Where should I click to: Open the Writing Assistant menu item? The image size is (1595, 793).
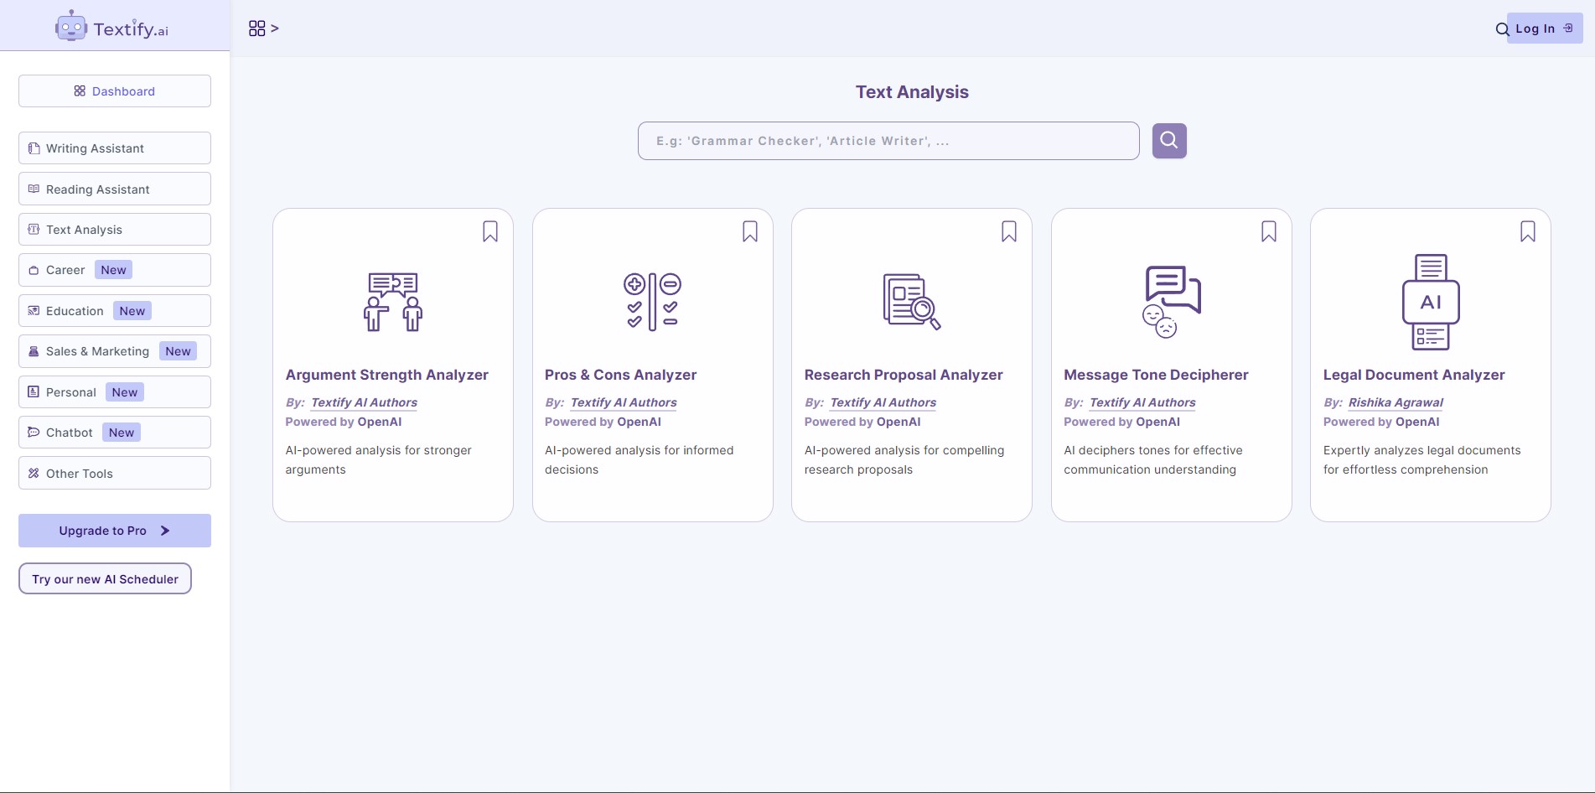pos(115,148)
